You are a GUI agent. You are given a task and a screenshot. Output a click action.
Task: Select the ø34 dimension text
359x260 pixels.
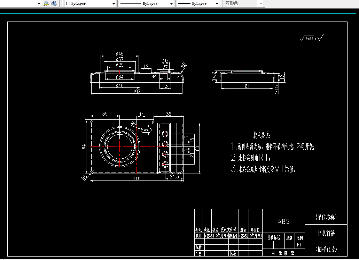point(120,77)
